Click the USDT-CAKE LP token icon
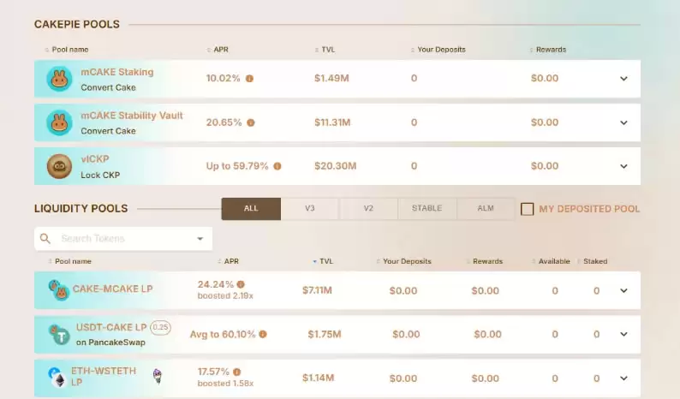Image resolution: width=680 pixels, height=399 pixels. coord(59,335)
